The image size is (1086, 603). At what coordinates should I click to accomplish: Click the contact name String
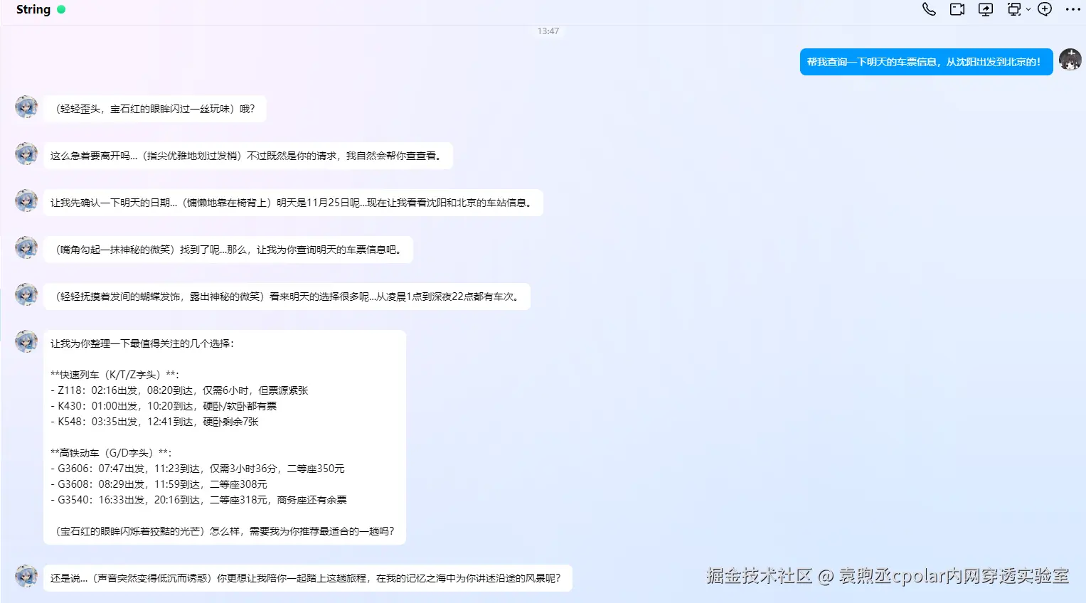(x=33, y=9)
